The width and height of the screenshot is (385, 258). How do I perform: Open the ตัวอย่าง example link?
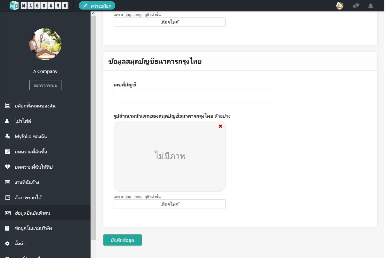point(222,116)
